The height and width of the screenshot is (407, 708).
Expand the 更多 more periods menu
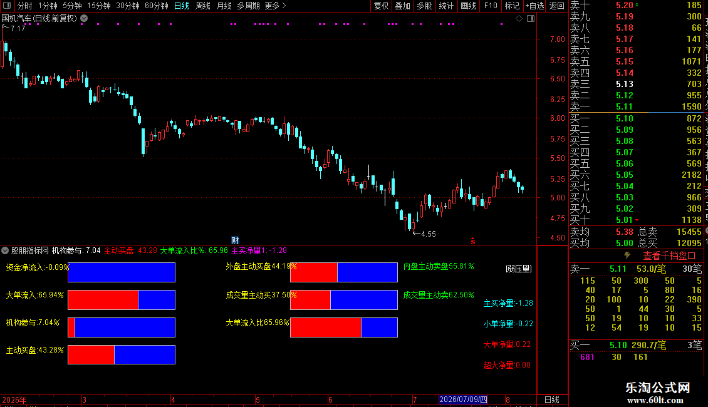tap(276, 6)
